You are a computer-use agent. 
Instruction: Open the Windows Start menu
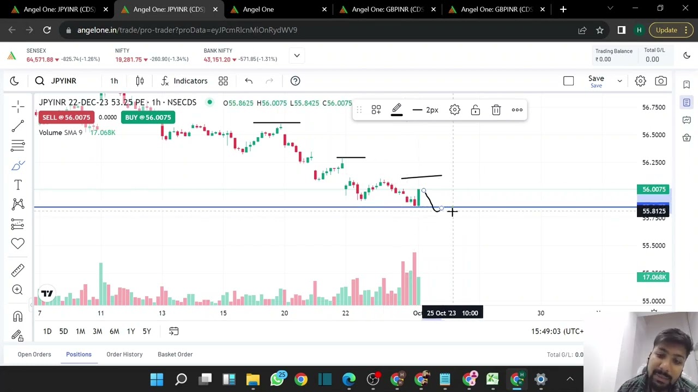(x=157, y=379)
